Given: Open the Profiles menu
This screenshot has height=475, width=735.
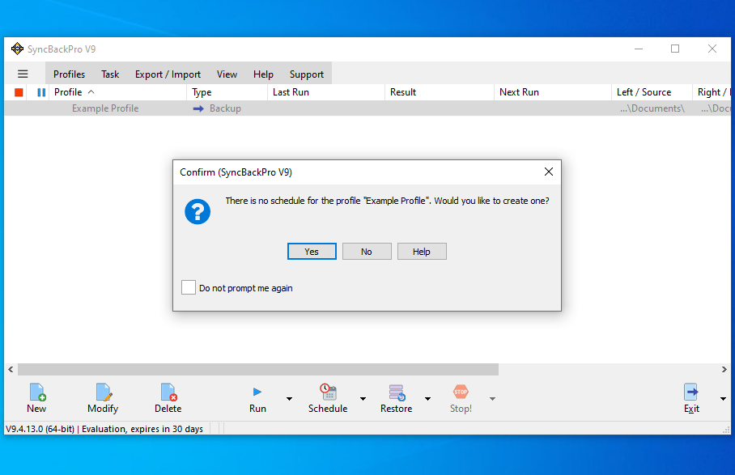Looking at the screenshot, I should (x=69, y=74).
